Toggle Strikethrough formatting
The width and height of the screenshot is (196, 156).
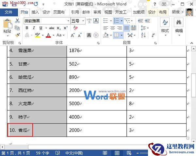[52, 28]
